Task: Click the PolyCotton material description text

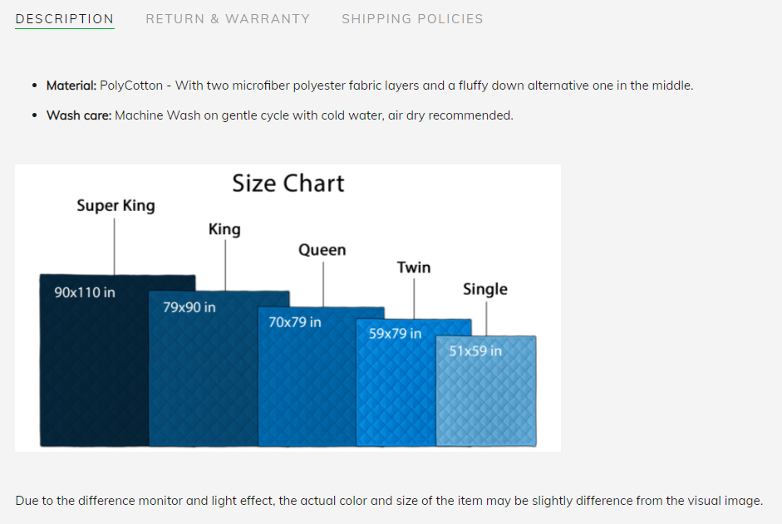Action: (396, 86)
